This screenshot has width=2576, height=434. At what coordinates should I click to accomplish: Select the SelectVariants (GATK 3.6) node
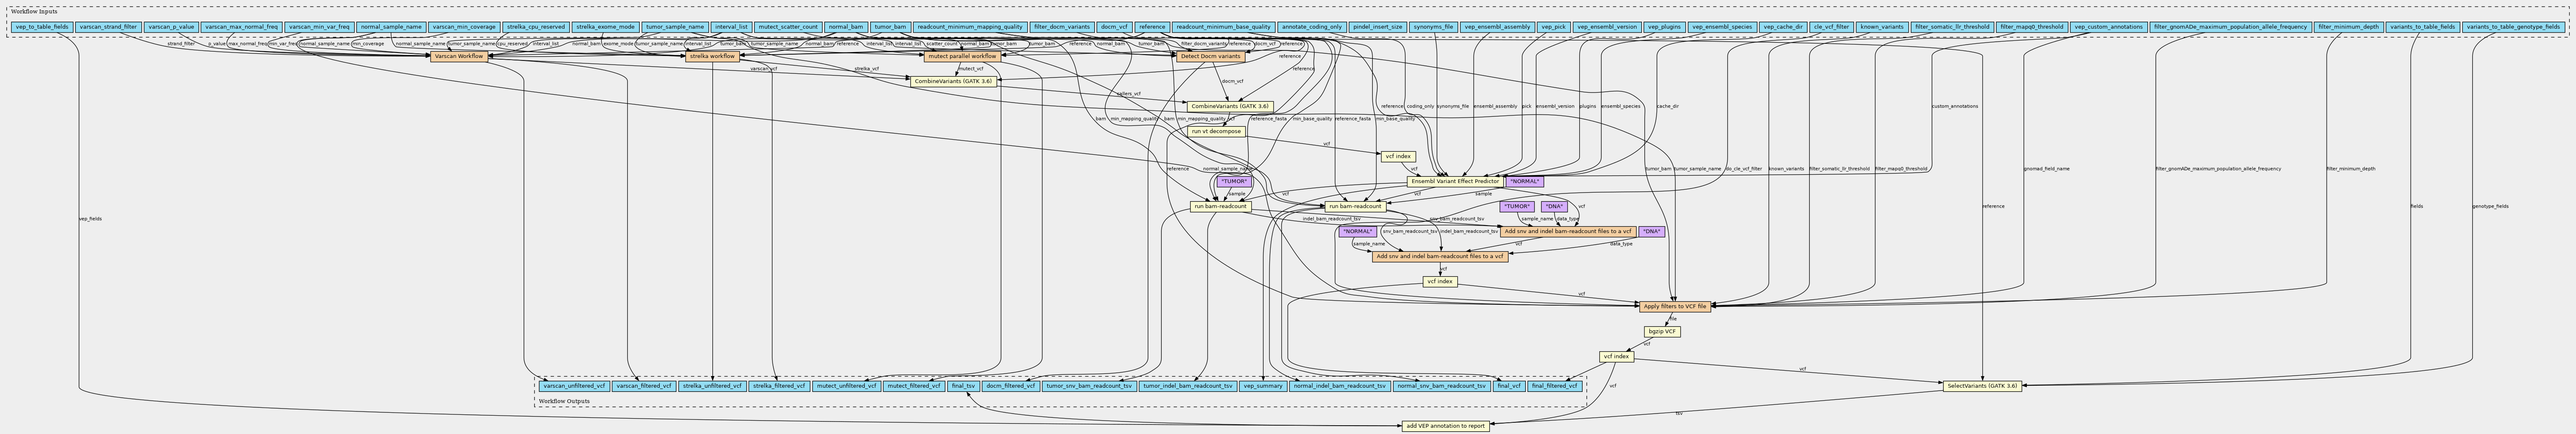1982,385
